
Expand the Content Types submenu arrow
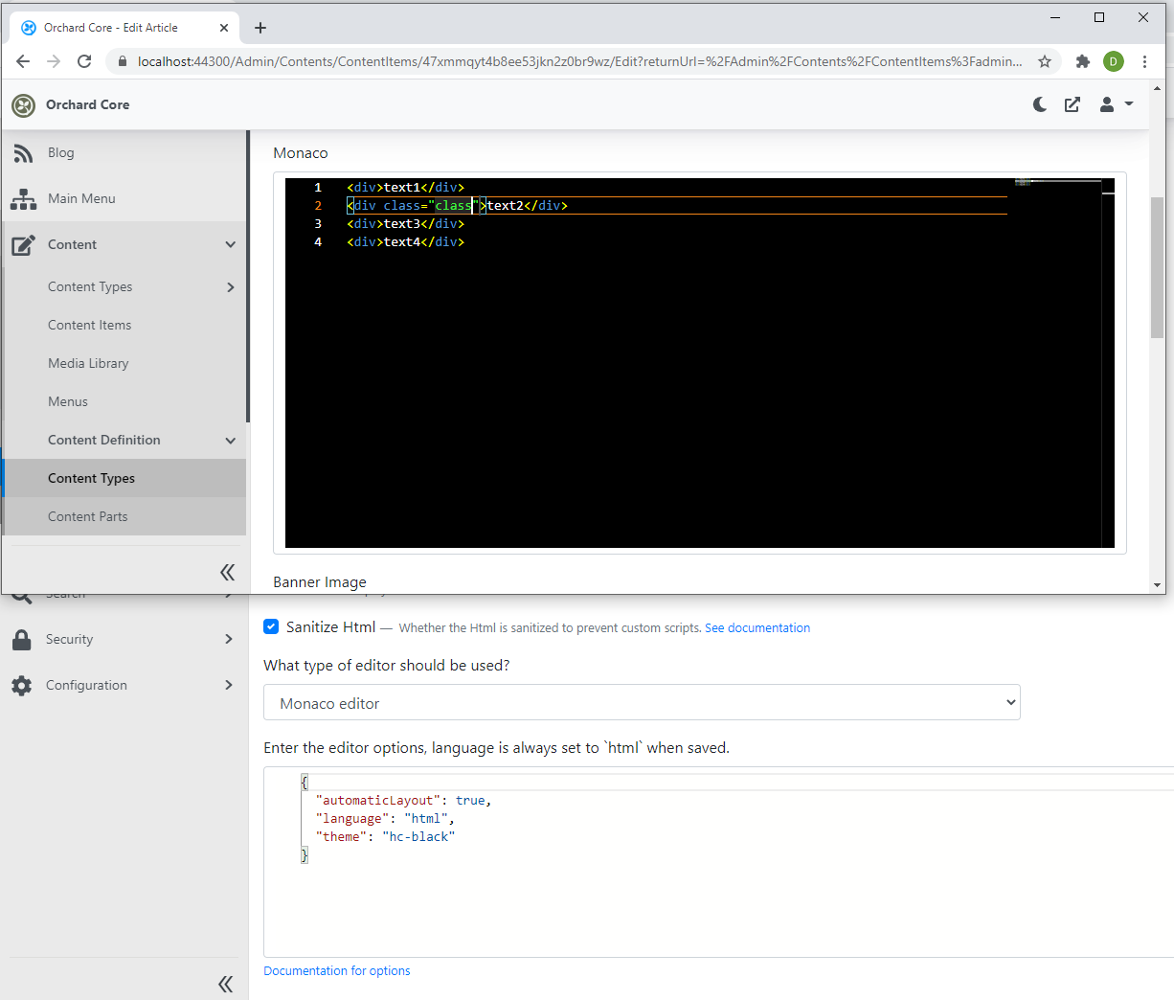231,287
